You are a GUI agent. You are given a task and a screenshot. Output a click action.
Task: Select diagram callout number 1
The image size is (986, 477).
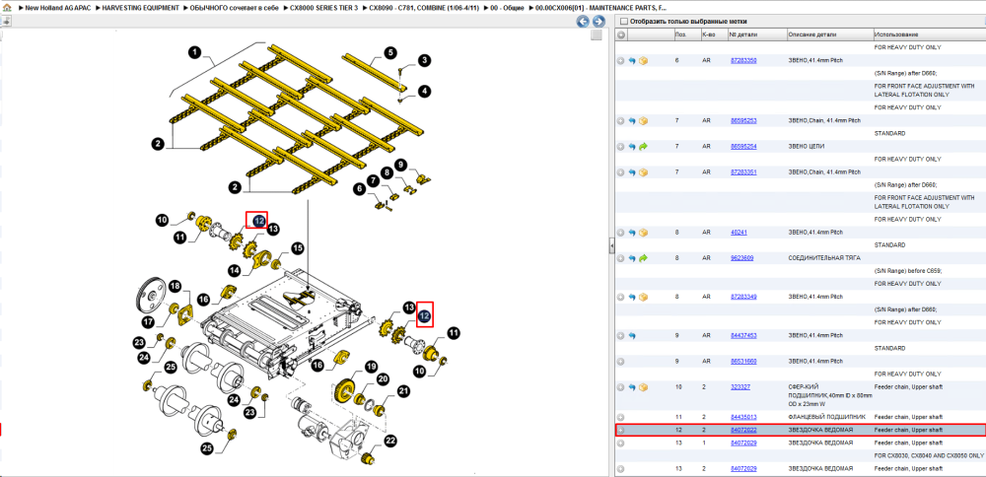pos(195,52)
